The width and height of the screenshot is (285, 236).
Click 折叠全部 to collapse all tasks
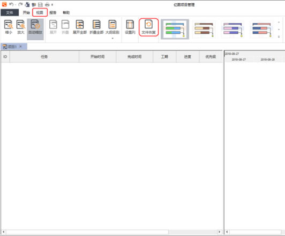coord(96,27)
